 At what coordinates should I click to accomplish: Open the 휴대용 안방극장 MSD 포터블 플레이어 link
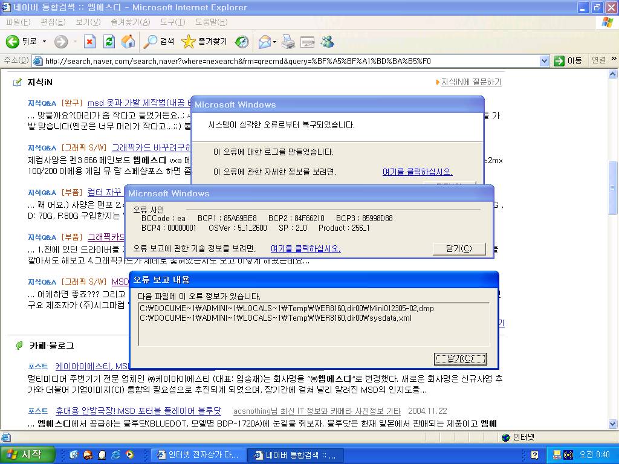[138, 411]
